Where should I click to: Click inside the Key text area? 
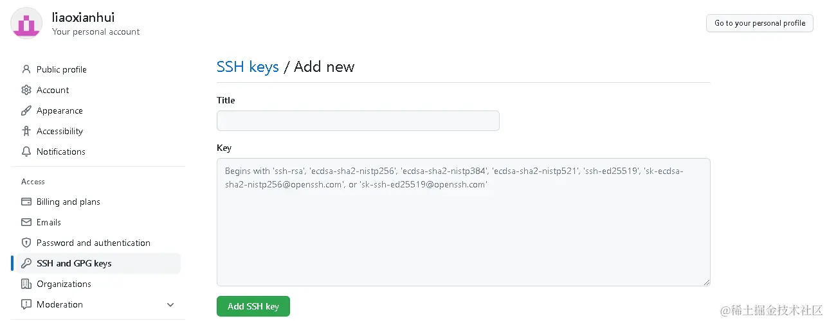tap(463, 231)
